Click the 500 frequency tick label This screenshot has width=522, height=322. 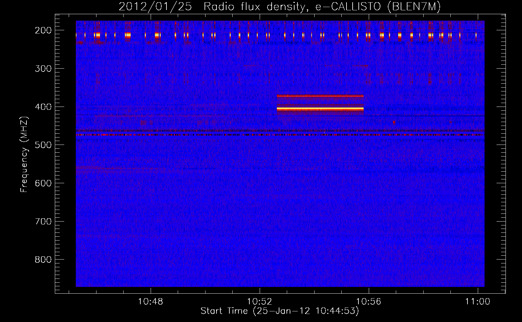coord(43,145)
